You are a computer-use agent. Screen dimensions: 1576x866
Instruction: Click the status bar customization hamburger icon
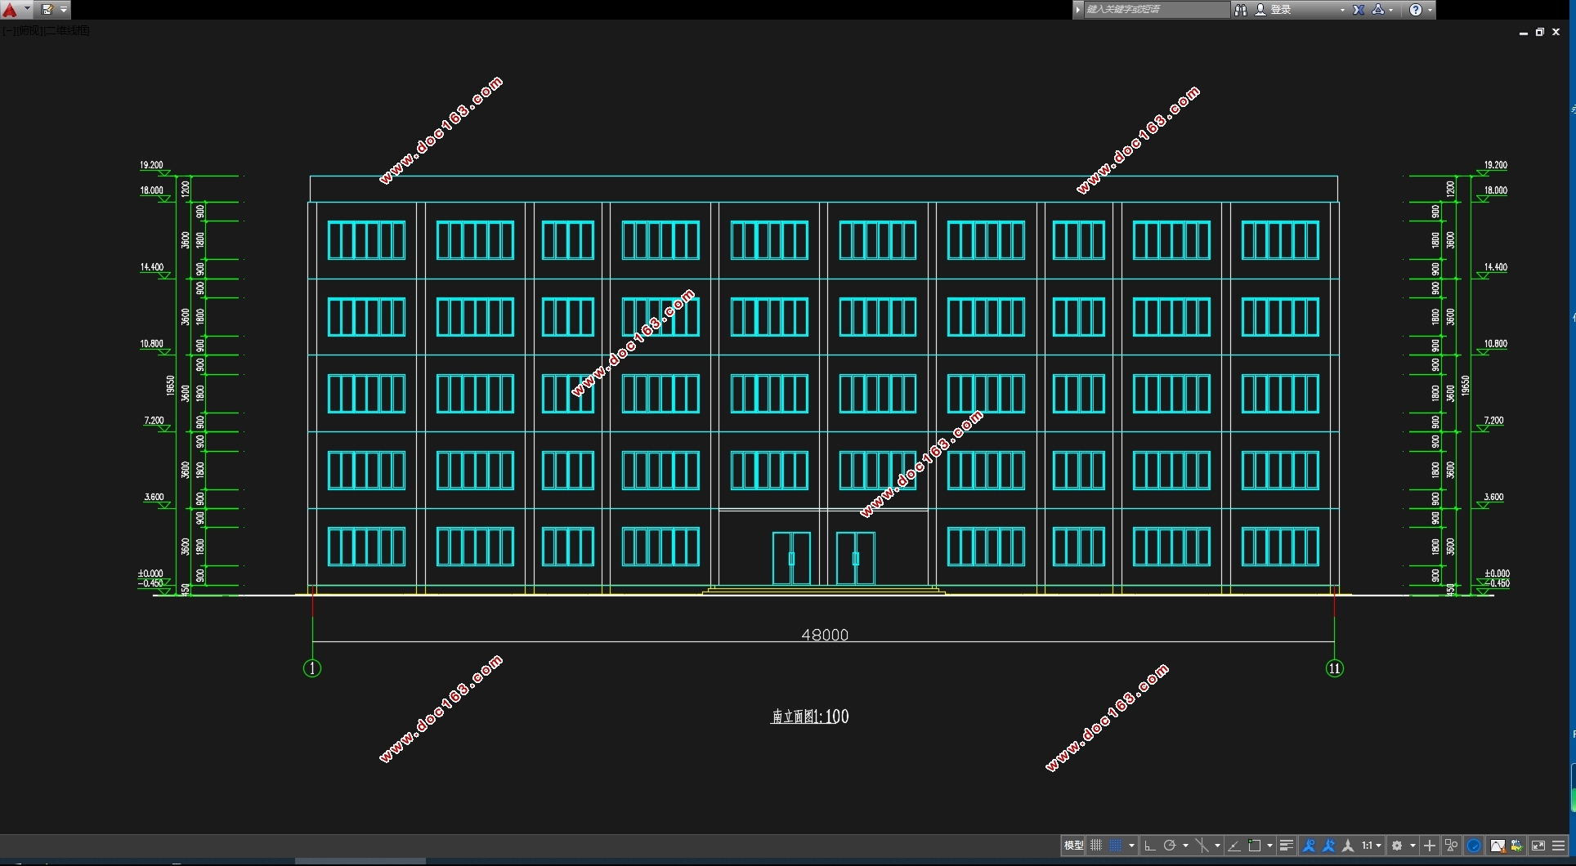pyautogui.click(x=1558, y=846)
